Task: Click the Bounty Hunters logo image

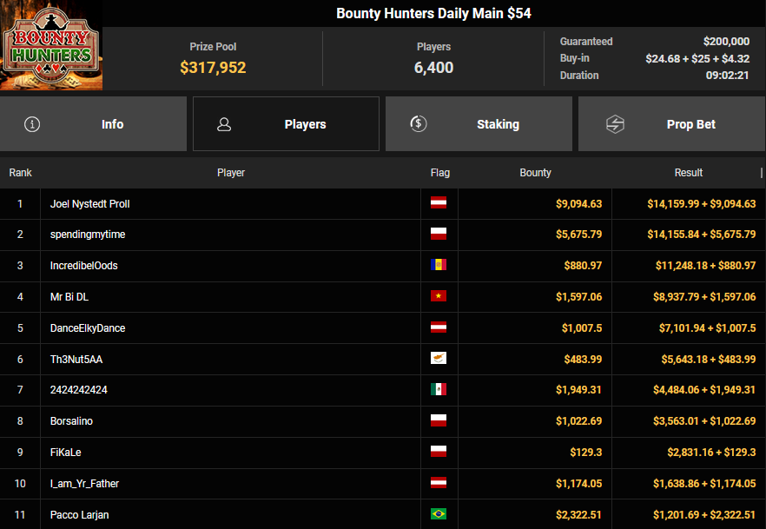Action: click(51, 46)
